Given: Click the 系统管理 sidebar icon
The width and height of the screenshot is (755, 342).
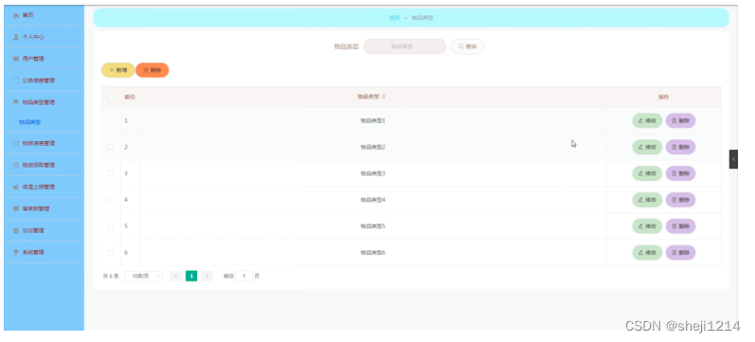Looking at the screenshot, I should click(16, 252).
